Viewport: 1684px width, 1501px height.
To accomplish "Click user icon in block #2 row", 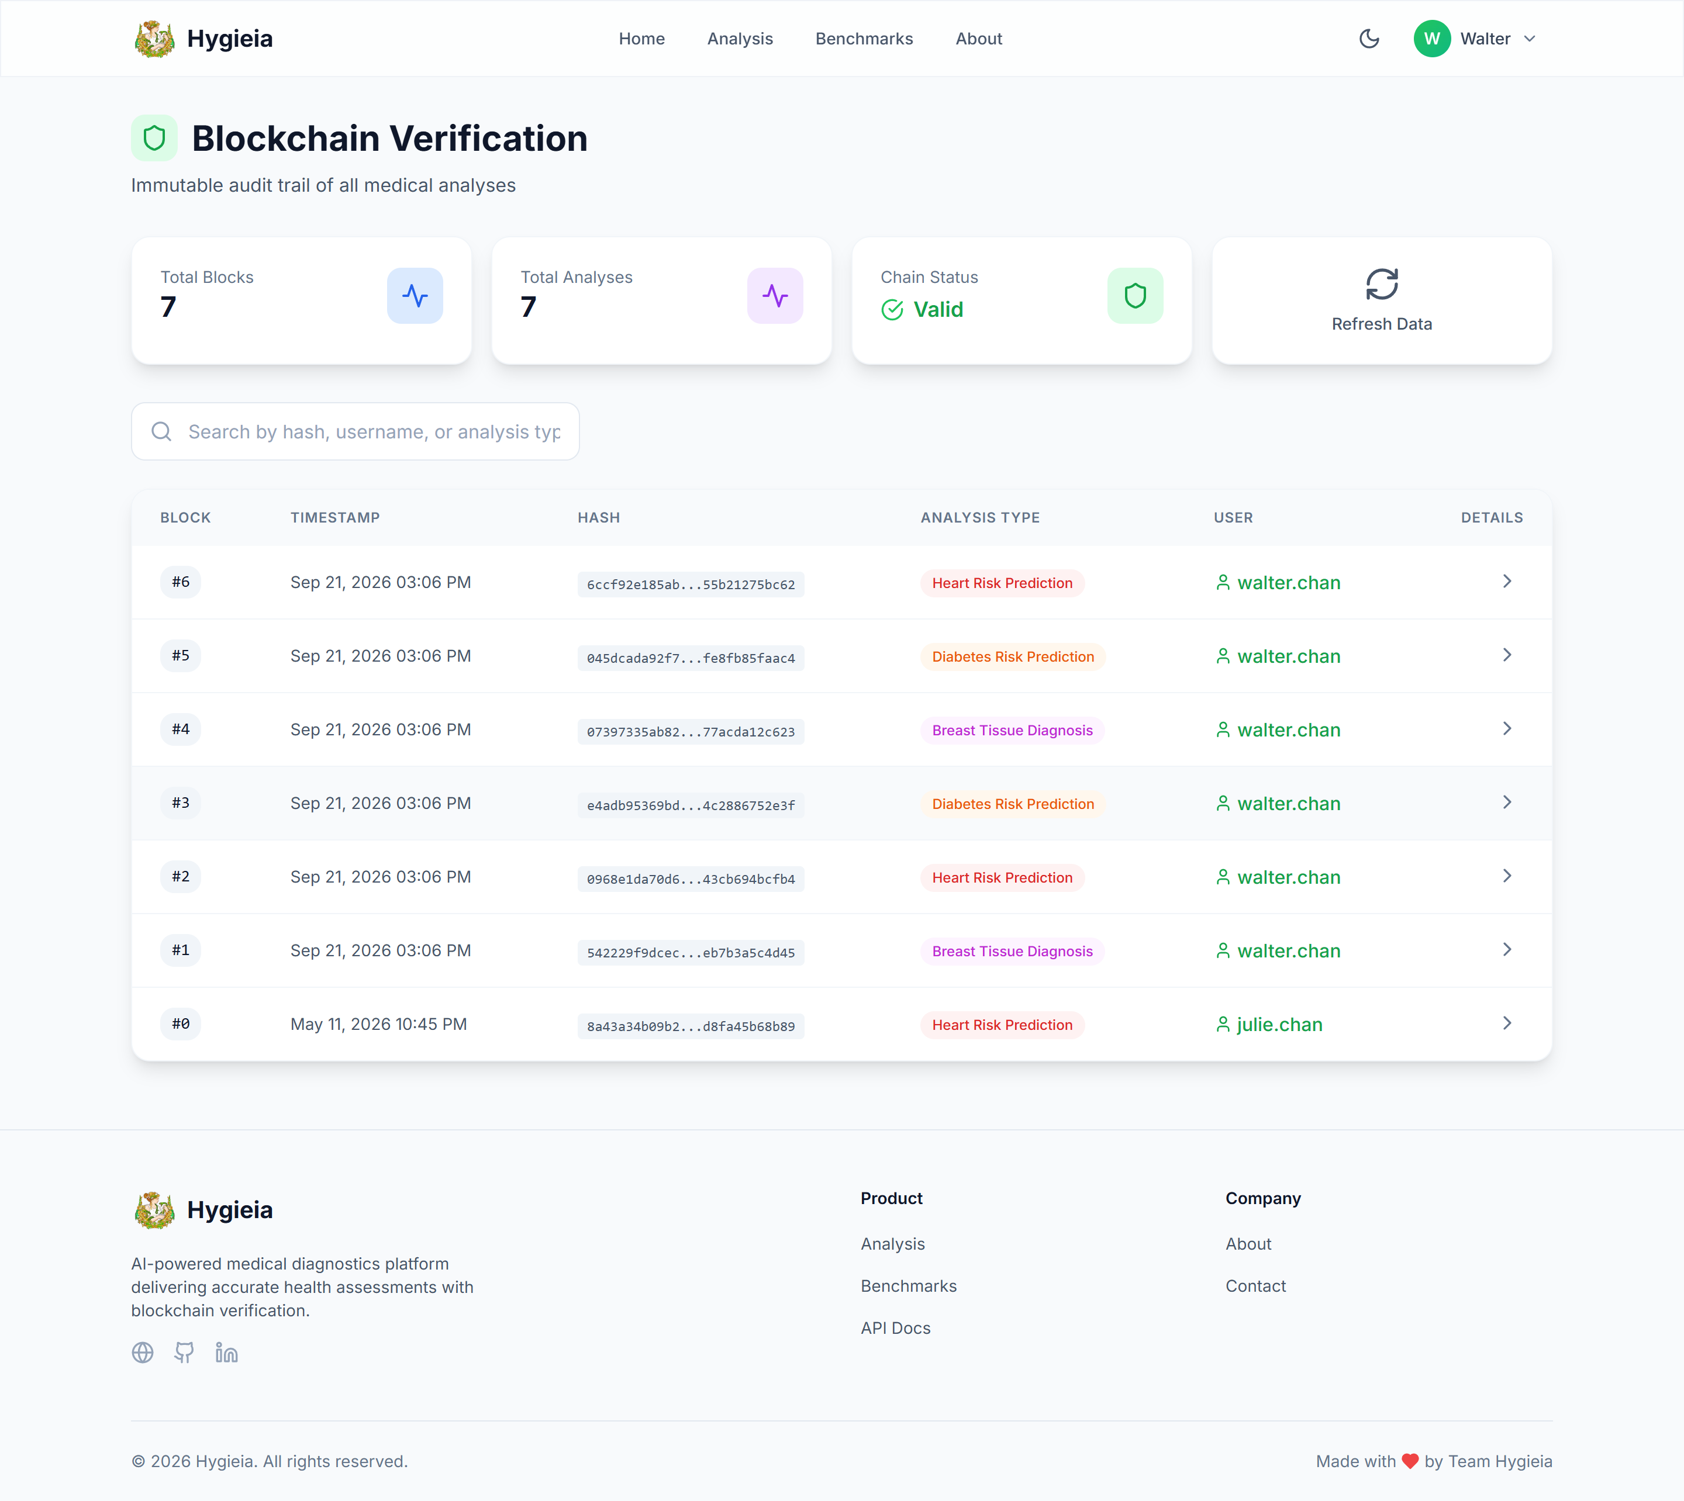I will (x=1223, y=877).
